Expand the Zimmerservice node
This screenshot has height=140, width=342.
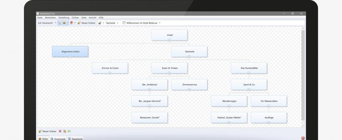pos(189,90)
